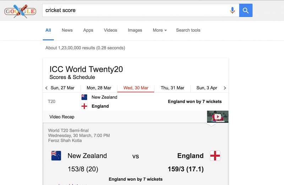
Task: Click the large New Zealand flag in scorecard
Action: pyautogui.click(x=56, y=156)
